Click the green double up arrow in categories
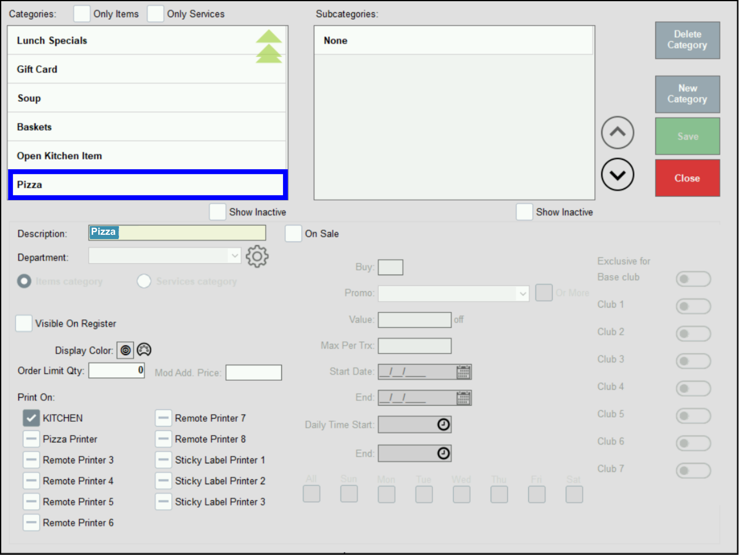Image resolution: width=739 pixels, height=556 pixels. pyautogui.click(x=269, y=46)
